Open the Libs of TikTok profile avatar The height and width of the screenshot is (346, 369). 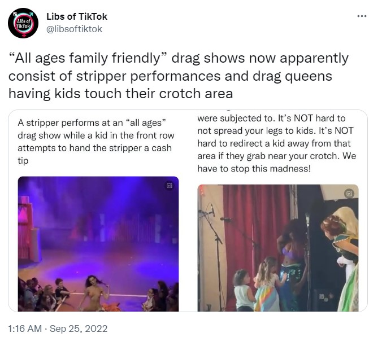(x=23, y=23)
